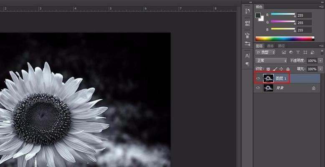The height and width of the screenshot is (167, 325).
Task: Open the 类型 filter type dropdown
Action: [x=265, y=52]
